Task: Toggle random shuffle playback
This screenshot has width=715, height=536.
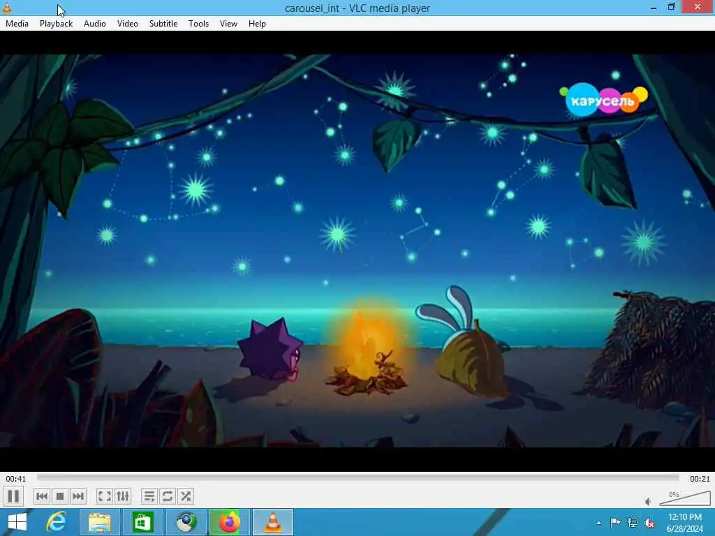Action: (x=186, y=496)
